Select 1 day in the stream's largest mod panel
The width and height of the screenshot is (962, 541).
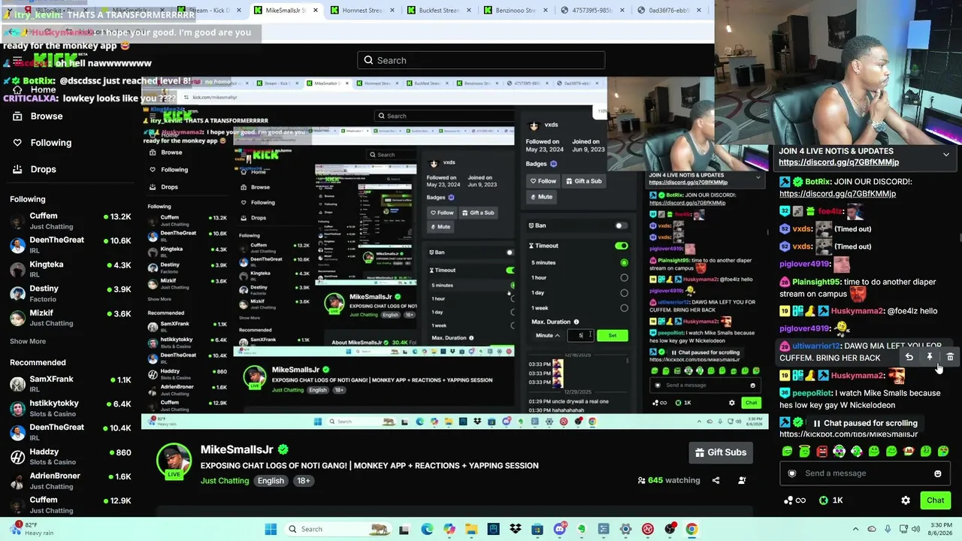click(624, 292)
